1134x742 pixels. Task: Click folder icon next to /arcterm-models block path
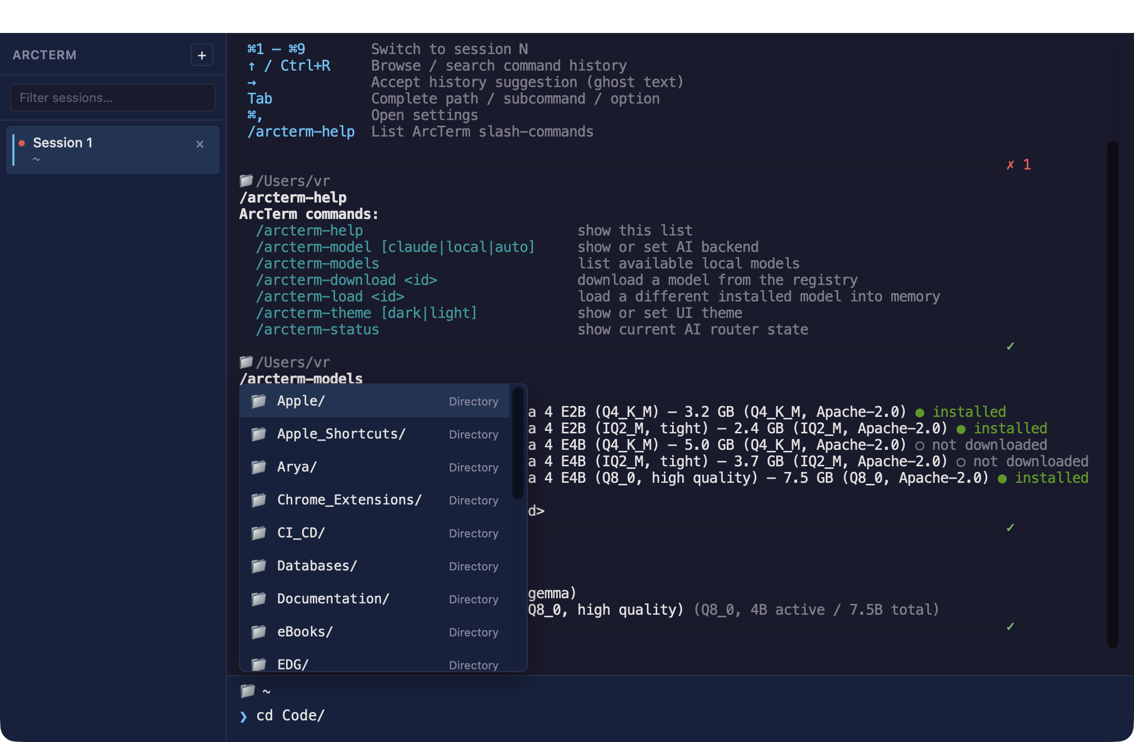[246, 362]
